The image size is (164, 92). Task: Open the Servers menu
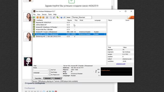click(44, 15)
